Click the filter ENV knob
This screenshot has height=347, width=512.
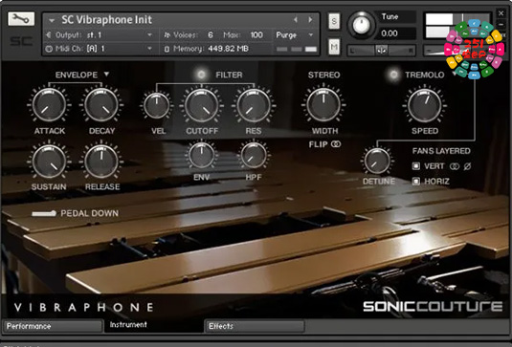202,155
